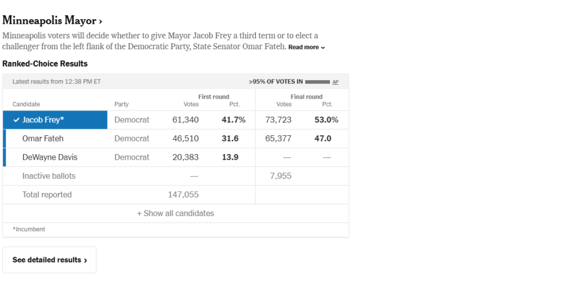Click the winner checkmark beside Jacob Frey
577x286 pixels.
point(16,120)
